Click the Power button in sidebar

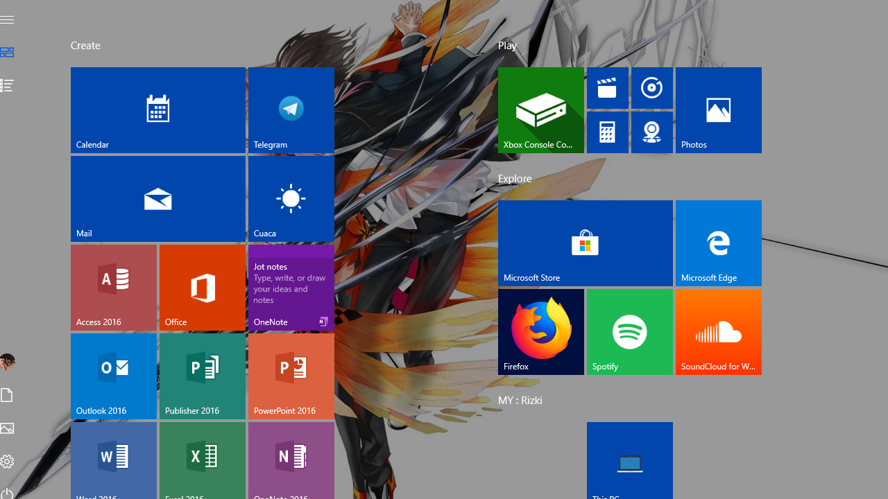[7, 493]
